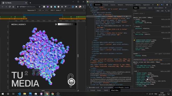Reload the page in Chrome
Viewport: 172px width, 96px height.
point(10,7)
